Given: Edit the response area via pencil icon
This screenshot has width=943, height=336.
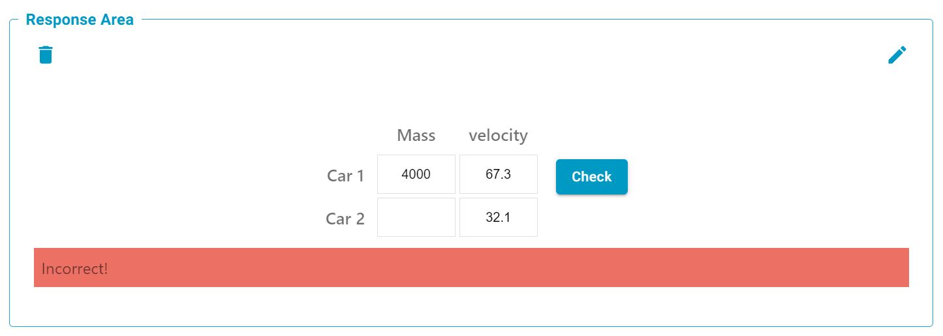Looking at the screenshot, I should (x=897, y=55).
